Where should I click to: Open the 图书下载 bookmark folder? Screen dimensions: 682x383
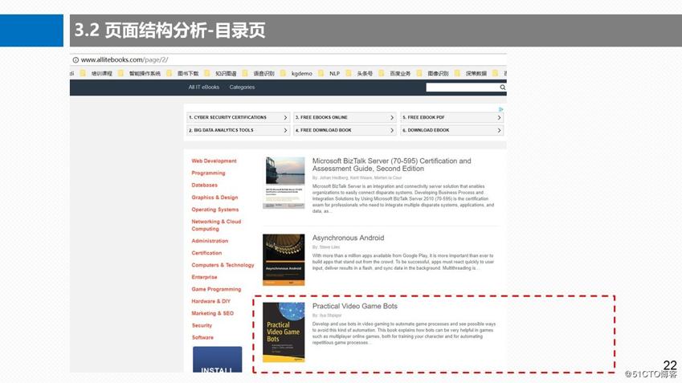tap(182, 74)
